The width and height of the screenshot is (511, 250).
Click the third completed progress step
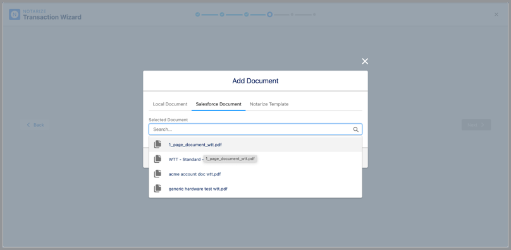(x=247, y=15)
